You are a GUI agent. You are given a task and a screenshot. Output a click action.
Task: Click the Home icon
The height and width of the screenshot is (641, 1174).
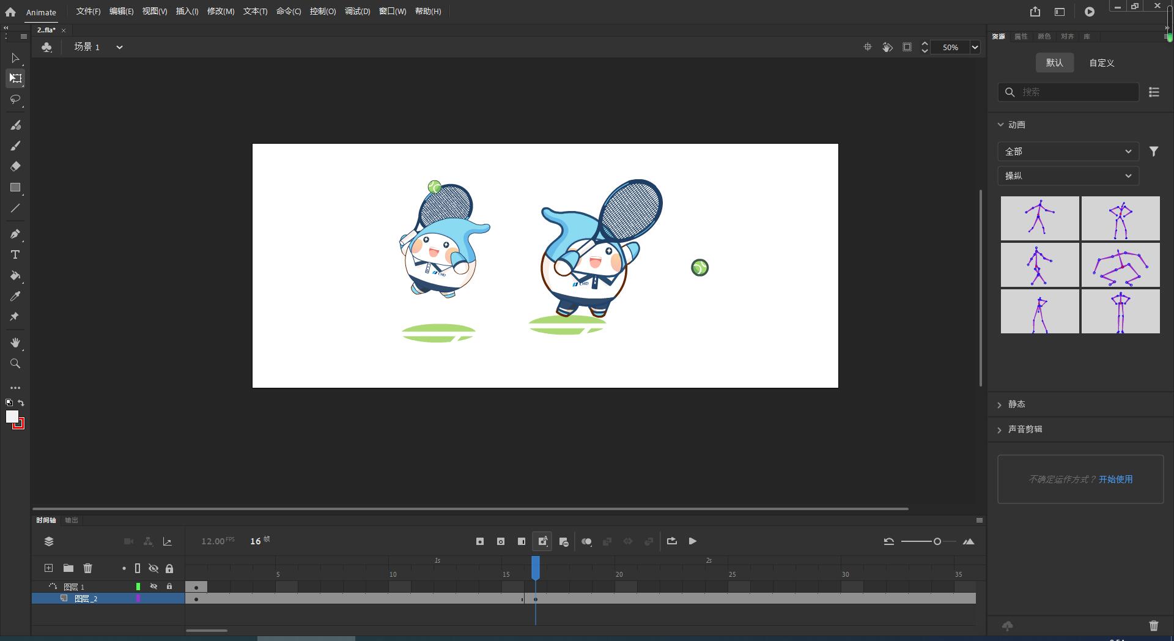tap(10, 12)
